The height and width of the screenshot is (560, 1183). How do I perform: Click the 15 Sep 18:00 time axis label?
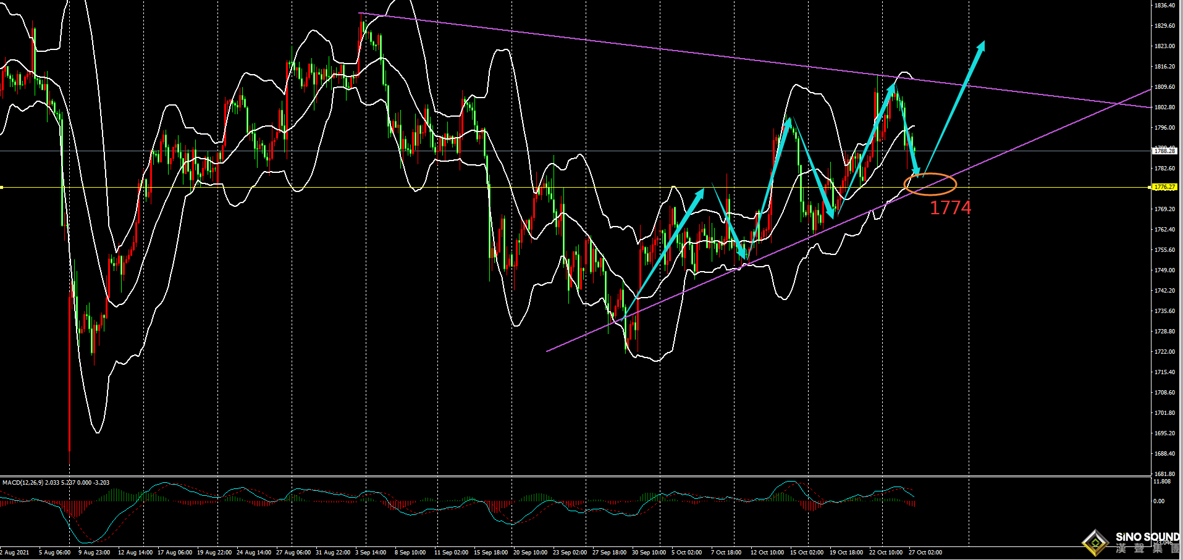(490, 553)
